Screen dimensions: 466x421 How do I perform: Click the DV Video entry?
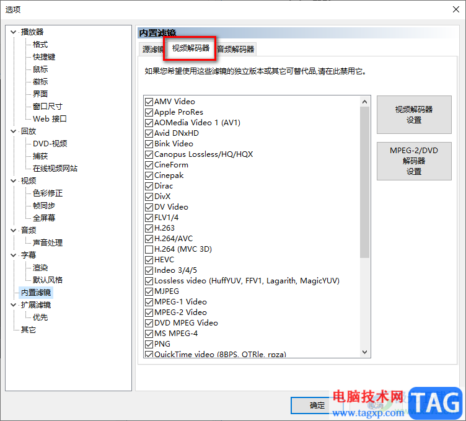coord(171,207)
